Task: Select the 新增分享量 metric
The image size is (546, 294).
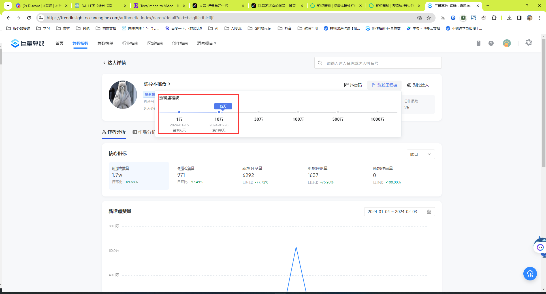Action: (255, 176)
